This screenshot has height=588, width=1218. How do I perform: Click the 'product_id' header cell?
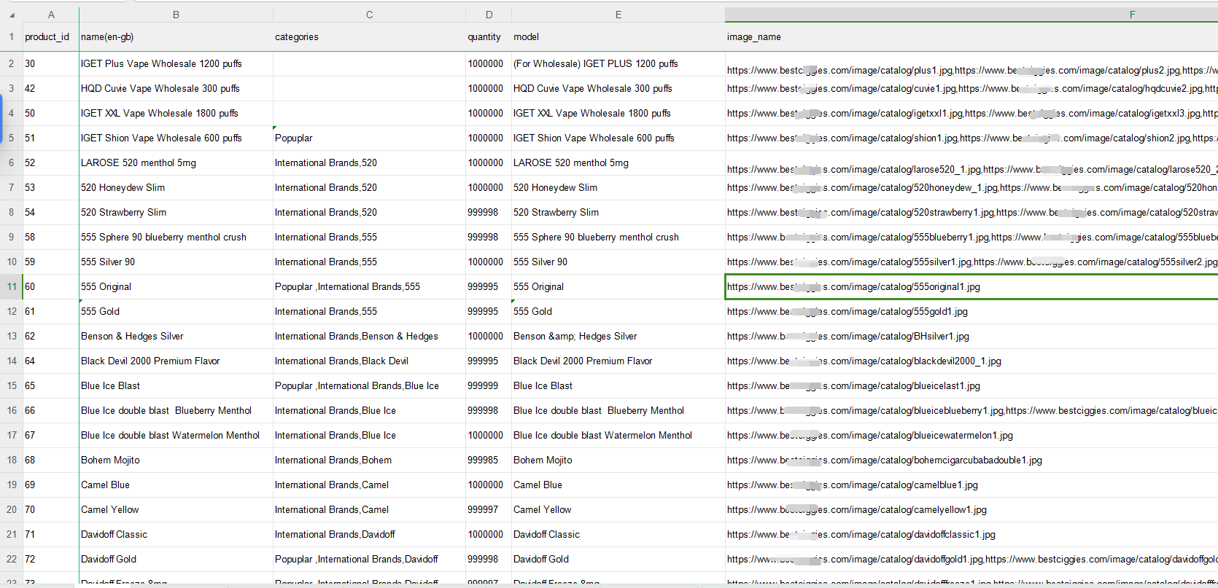[51, 36]
